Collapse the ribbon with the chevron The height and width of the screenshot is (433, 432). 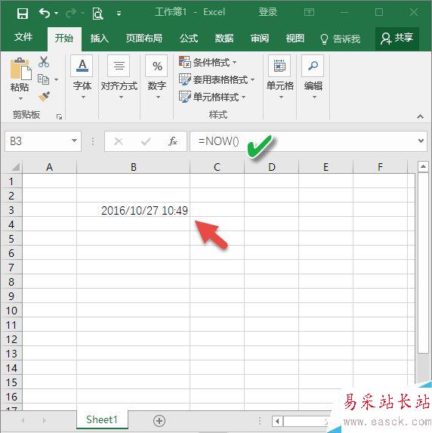click(420, 116)
